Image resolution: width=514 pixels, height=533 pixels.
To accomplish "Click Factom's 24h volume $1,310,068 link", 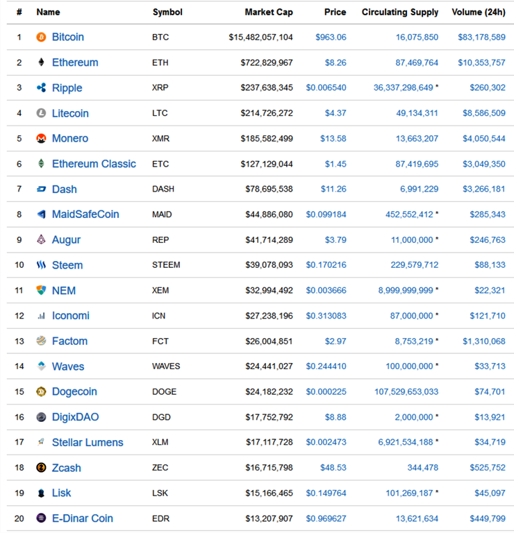I will pyautogui.click(x=481, y=341).
